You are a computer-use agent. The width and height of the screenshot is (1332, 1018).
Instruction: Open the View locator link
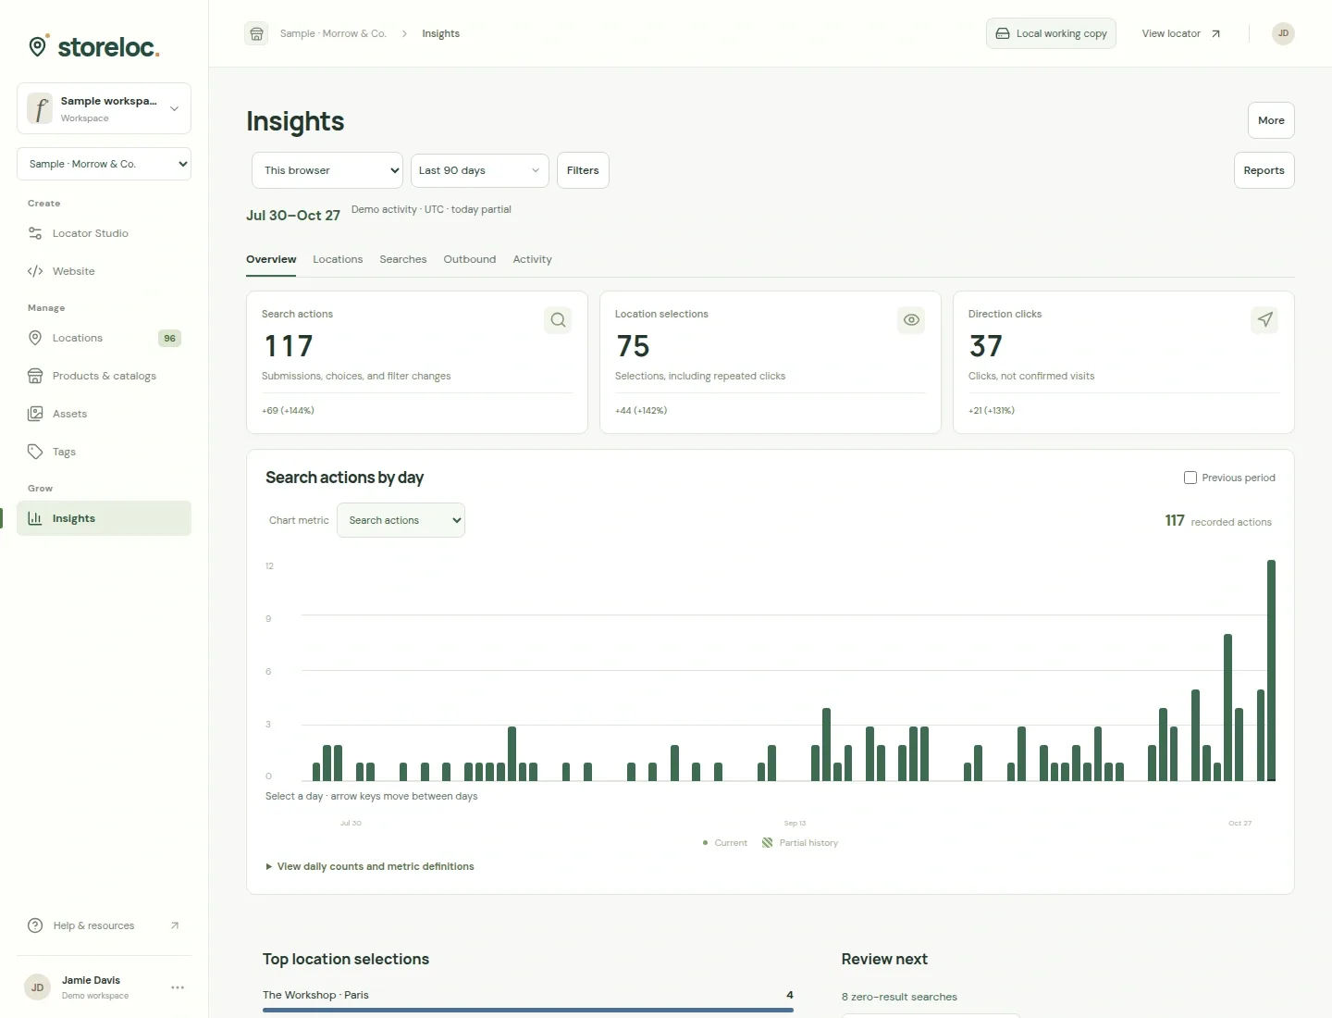tap(1181, 33)
